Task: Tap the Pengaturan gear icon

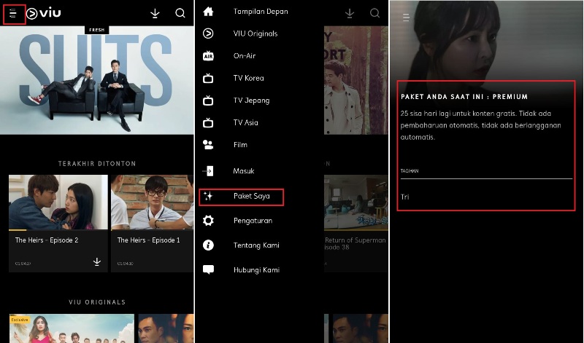Action: tap(208, 221)
